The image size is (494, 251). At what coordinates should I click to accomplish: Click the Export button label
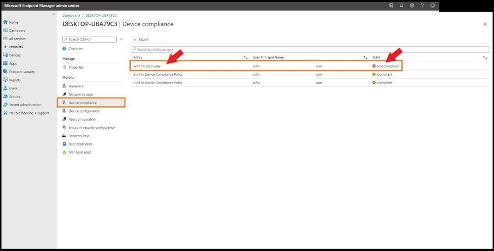144,40
